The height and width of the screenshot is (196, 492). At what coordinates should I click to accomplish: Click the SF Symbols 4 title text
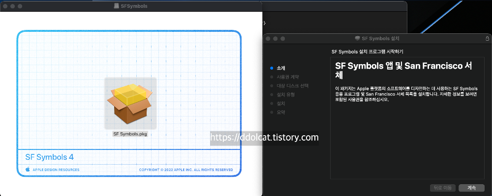tap(49, 157)
